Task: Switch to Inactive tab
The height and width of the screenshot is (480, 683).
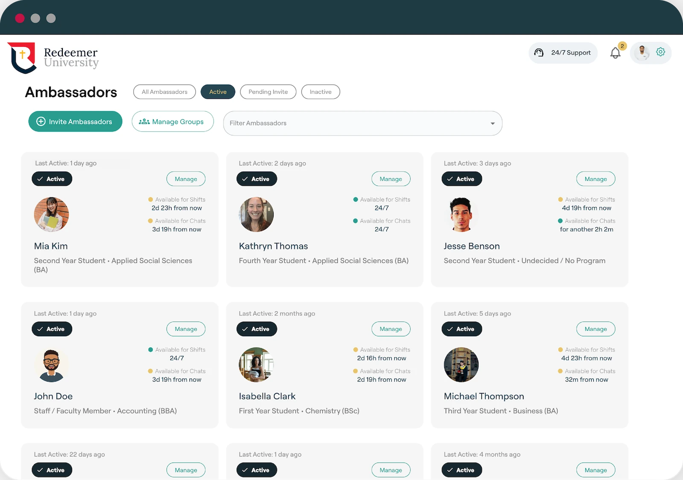Action: tap(321, 92)
